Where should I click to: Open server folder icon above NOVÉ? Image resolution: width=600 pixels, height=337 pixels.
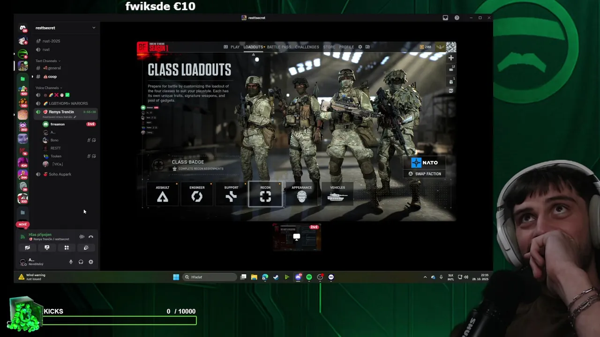[22, 212]
